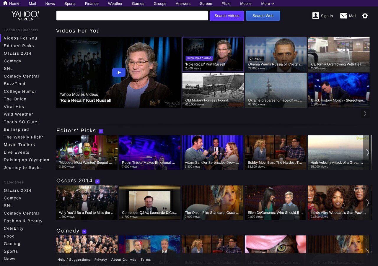This screenshot has height=266, width=378.
Task: Open Celebrity category
Action: click(14, 228)
